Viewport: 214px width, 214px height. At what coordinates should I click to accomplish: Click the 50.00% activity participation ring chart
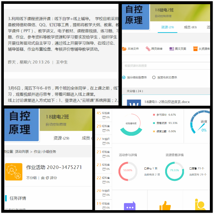click(128, 170)
